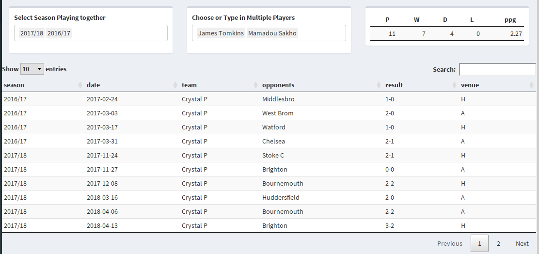
Task: Click the team column sort arrows icon
Action: (x=255, y=85)
